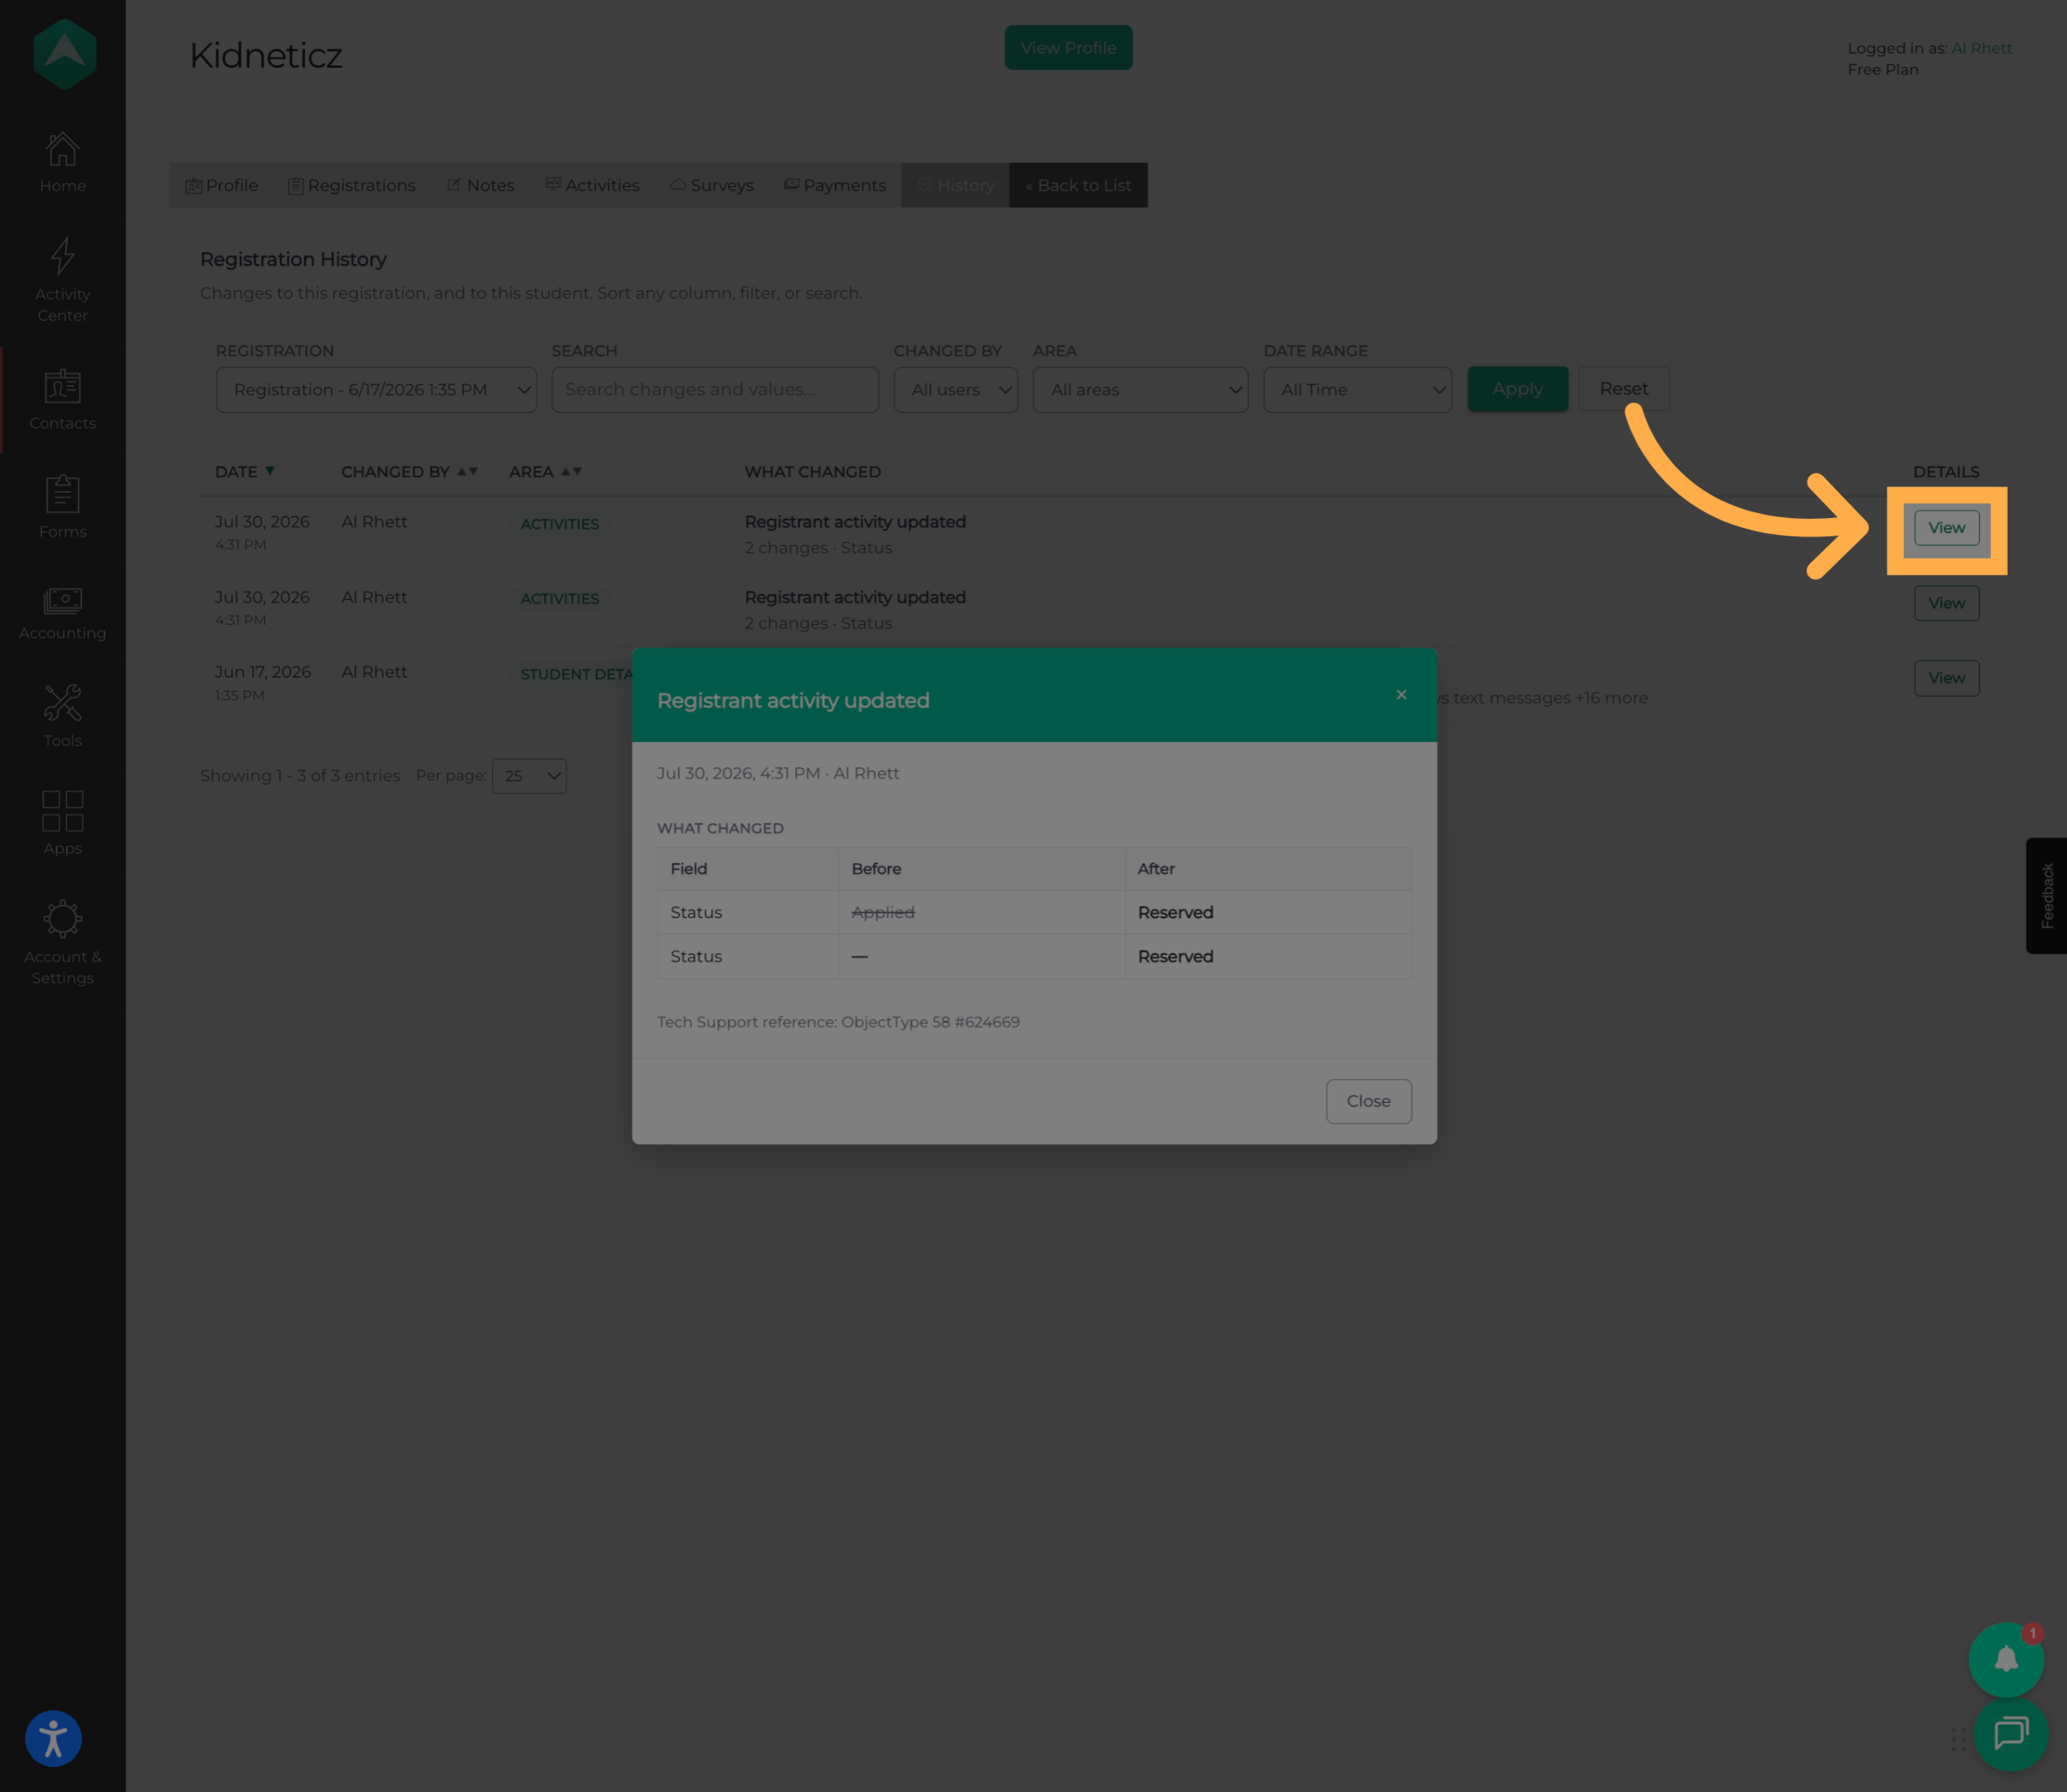The width and height of the screenshot is (2067, 1792).
Task: Switch to the Payments tab
Action: pyautogui.click(x=835, y=186)
